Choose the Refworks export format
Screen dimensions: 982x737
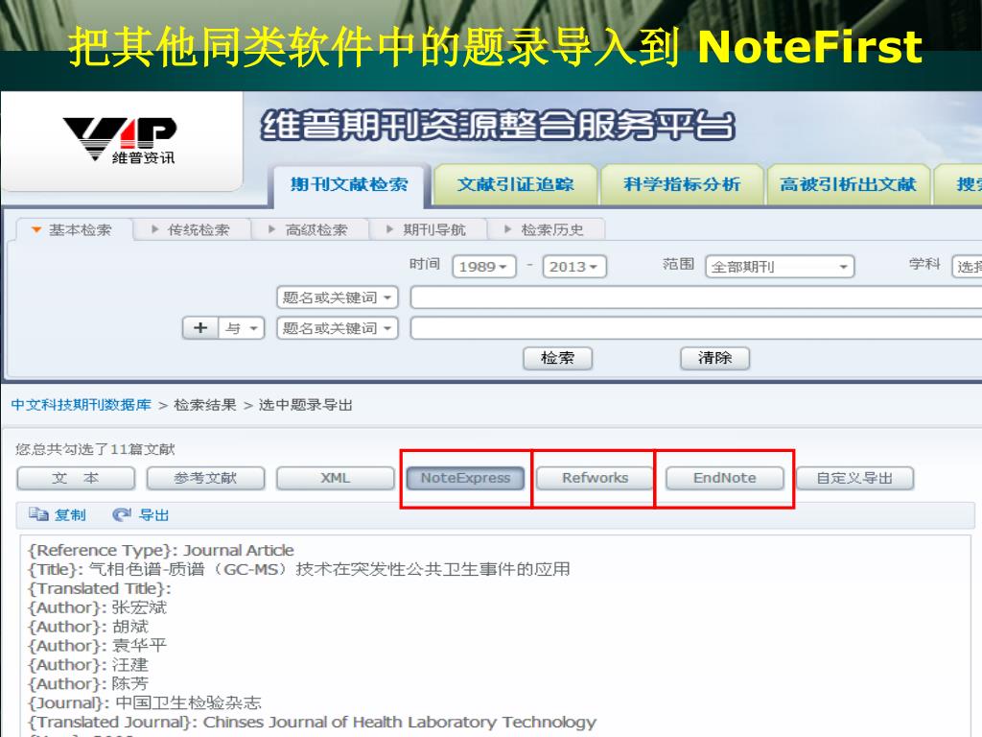(x=595, y=478)
